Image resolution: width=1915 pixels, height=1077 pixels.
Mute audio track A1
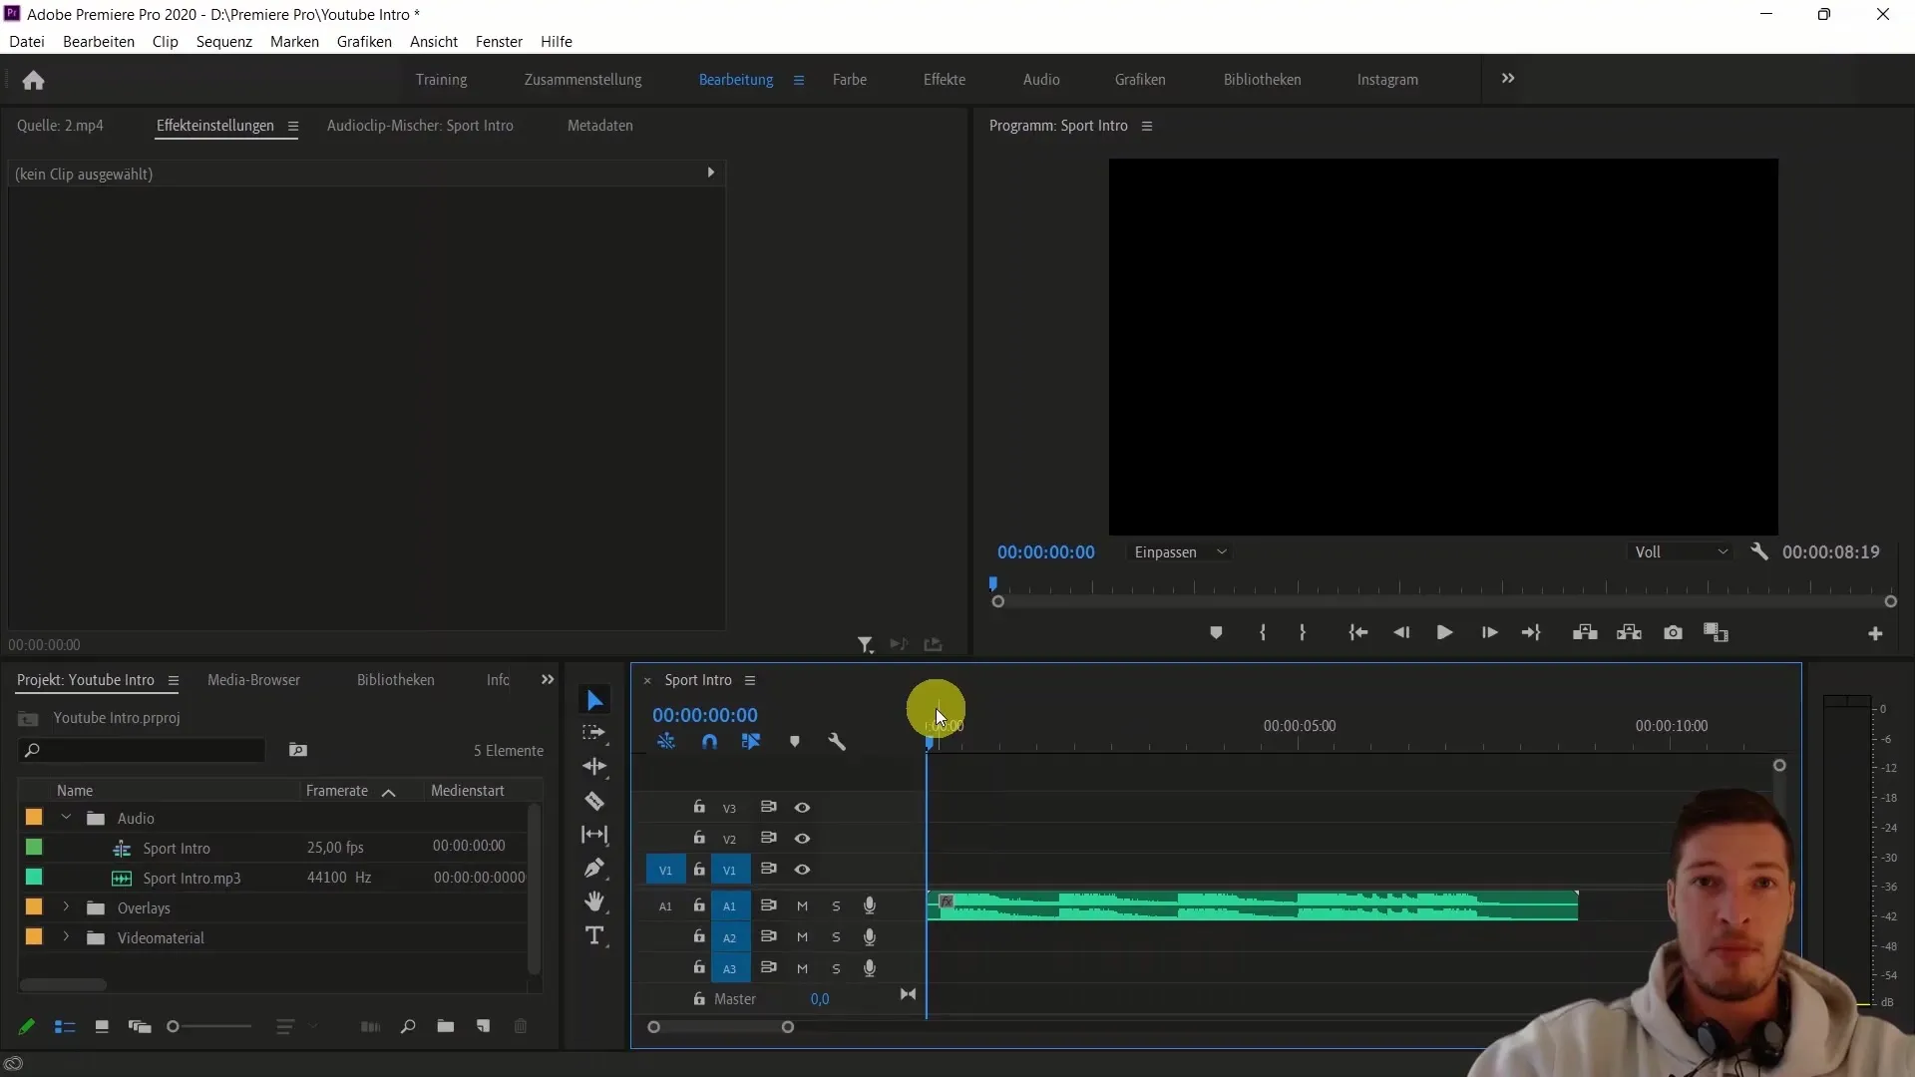tap(802, 905)
